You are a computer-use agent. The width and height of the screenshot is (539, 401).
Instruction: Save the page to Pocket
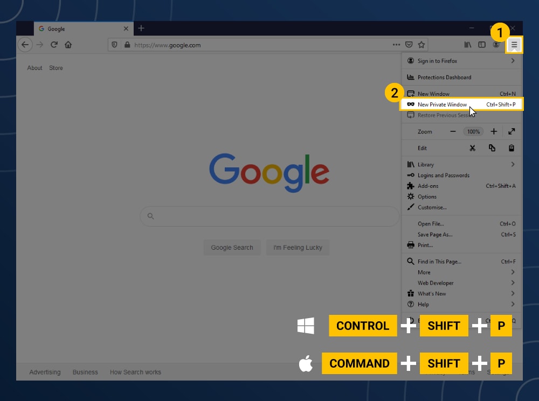[409, 45]
